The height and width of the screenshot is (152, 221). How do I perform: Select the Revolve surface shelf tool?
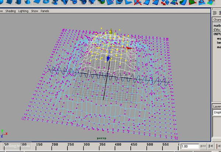tap(55, 2)
